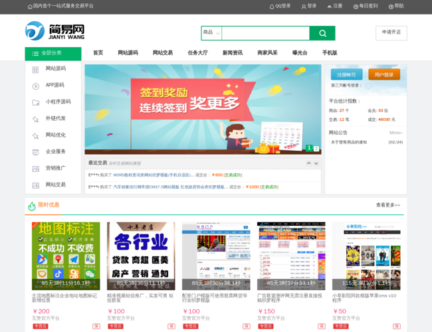Open the 商家风采 nav item
Screen dimensions: 432x332
click(x=268, y=52)
